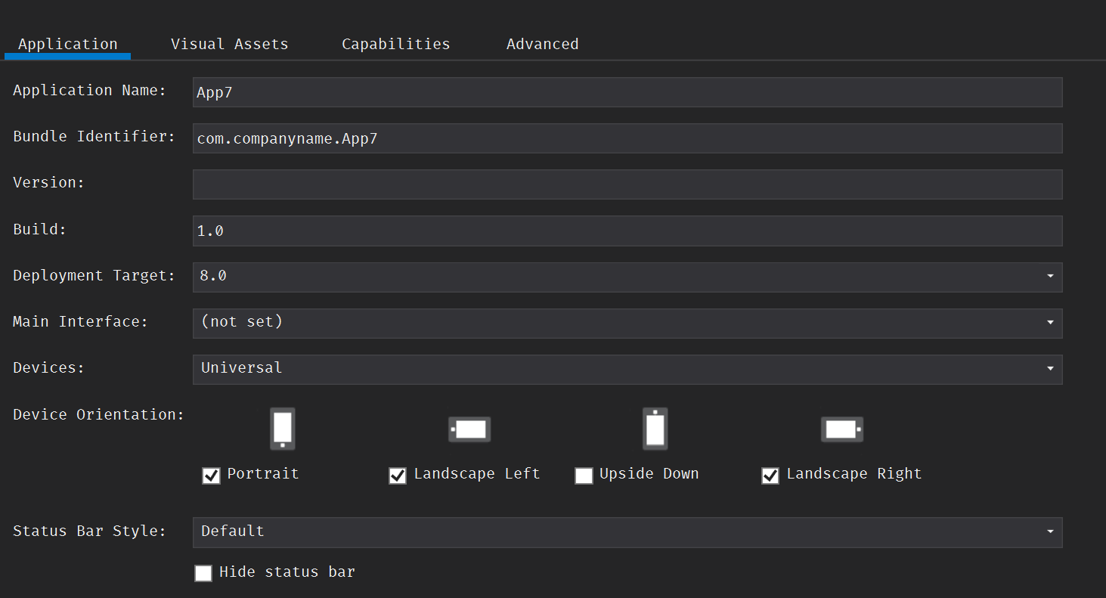
Task: Click the Upside Down phone icon
Action: pos(655,429)
